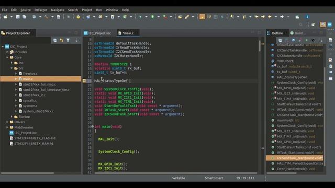Image resolution: width=335 pixels, height=188 pixels.
Task: Expand the Includes folder
Action: coord(7,52)
